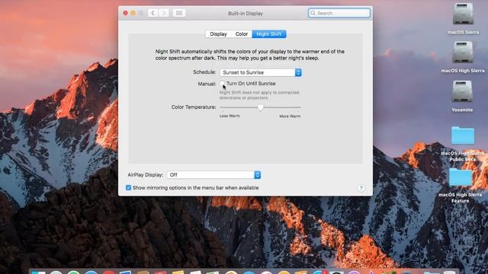Click the Less Warm label
The width and height of the screenshot is (488, 274).
click(230, 116)
